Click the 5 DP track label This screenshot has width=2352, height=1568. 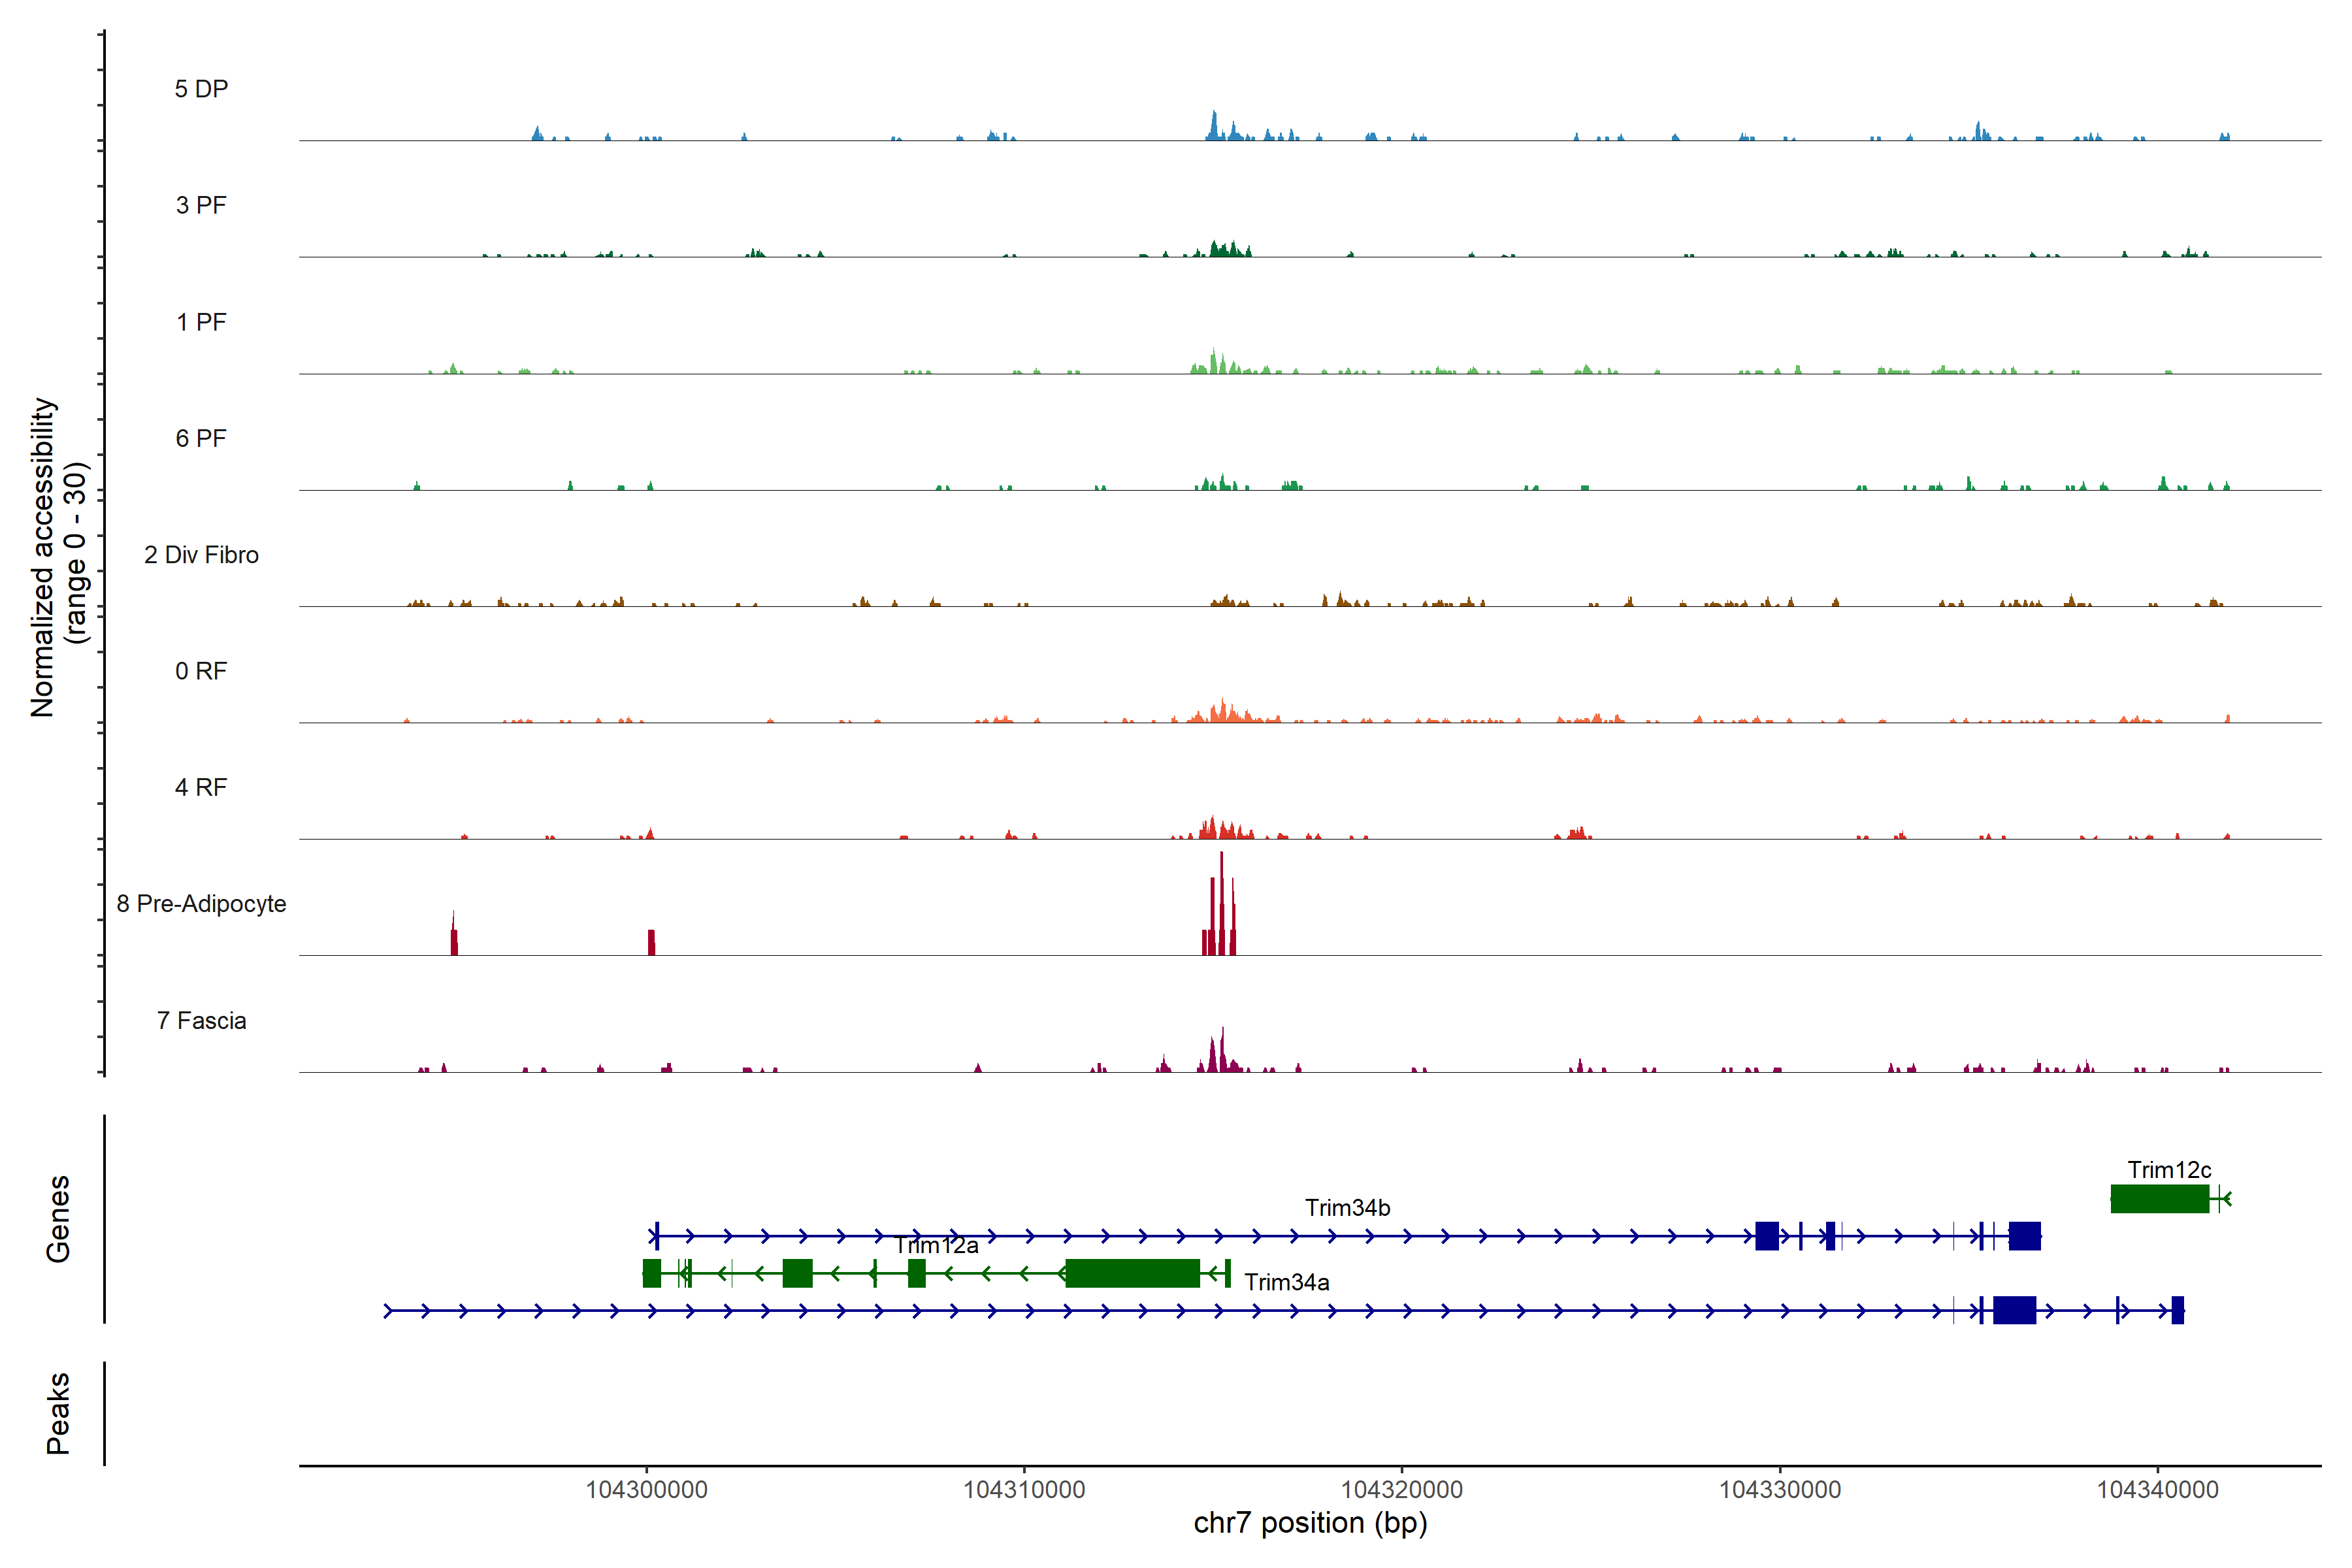click(201, 89)
